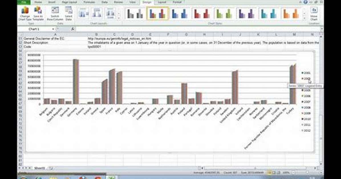Apply the third chart layout thumbnail

110,14
